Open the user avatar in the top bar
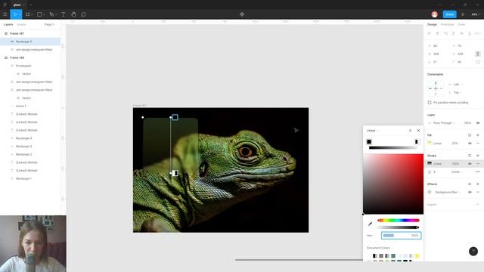484x272 pixels. coord(435,14)
